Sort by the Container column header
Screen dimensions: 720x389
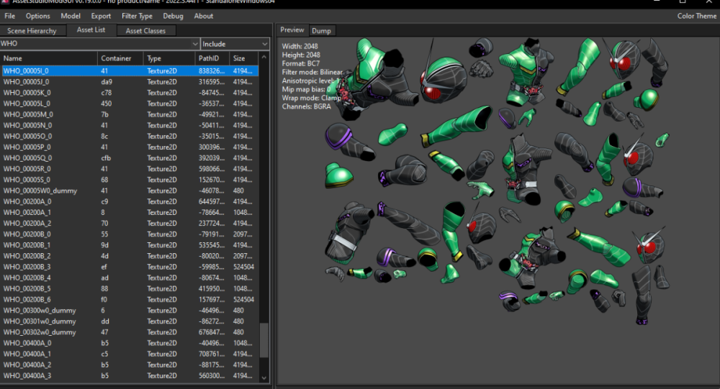coord(120,58)
